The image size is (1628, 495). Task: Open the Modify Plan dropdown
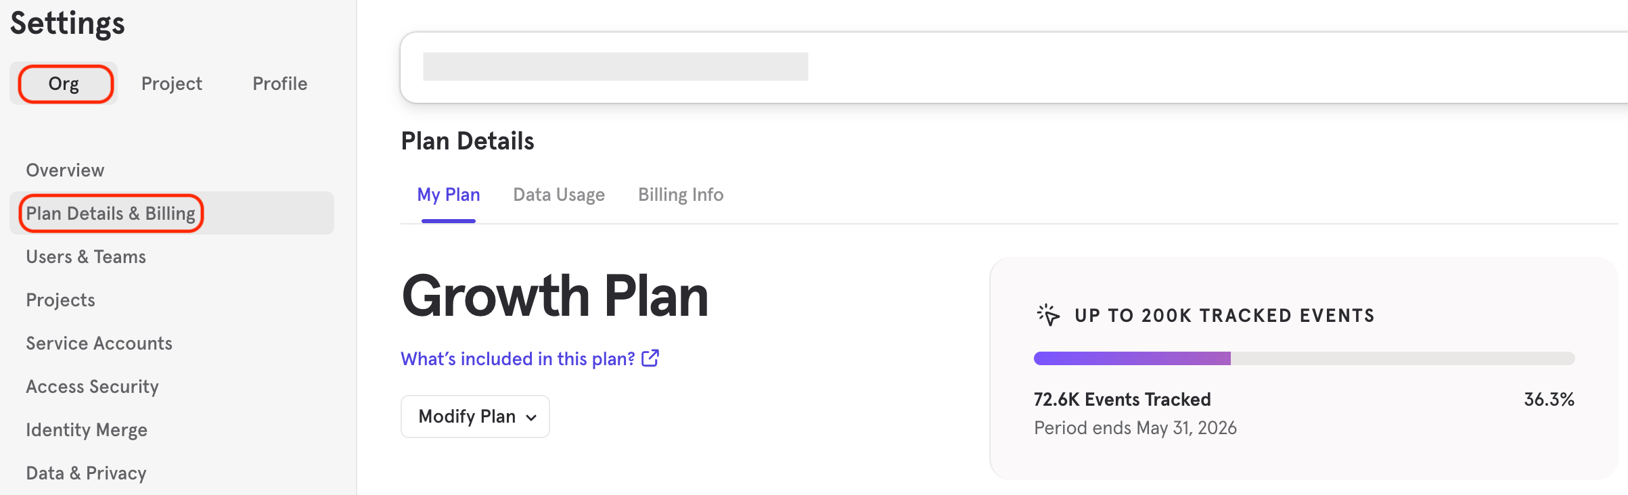475,417
